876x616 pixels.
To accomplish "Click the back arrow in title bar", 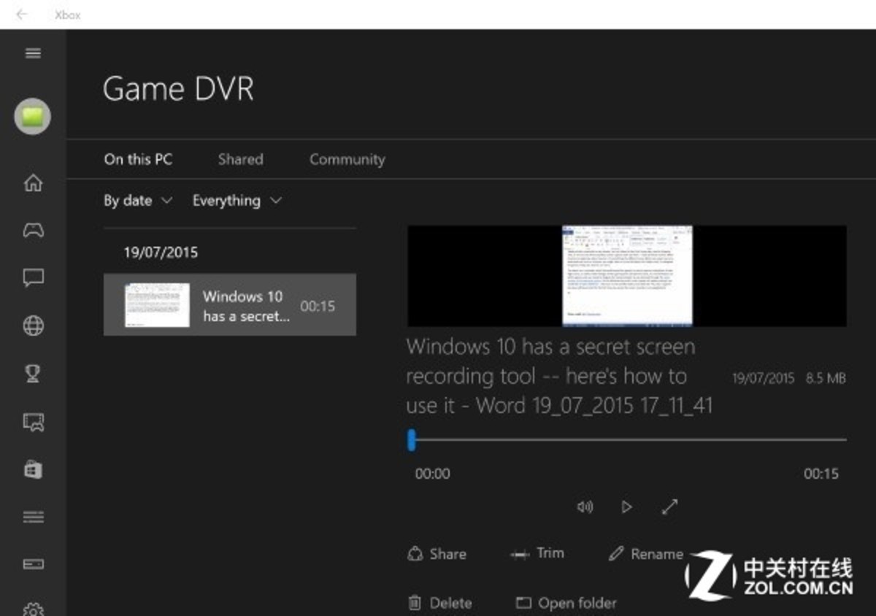I will click(22, 15).
